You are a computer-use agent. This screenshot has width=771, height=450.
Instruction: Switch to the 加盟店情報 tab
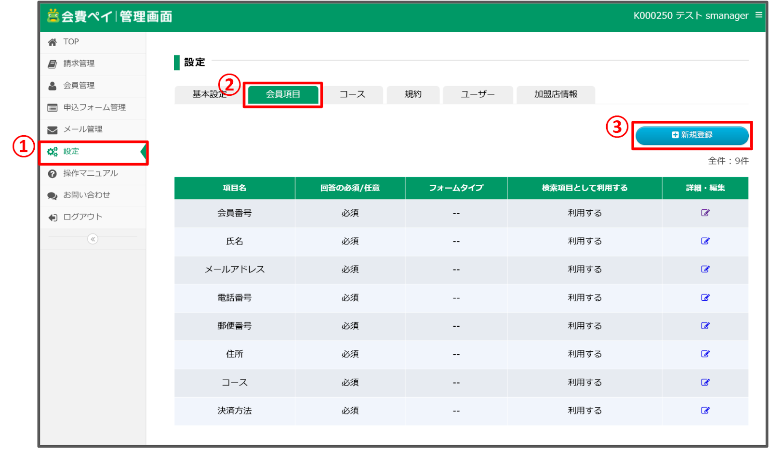click(x=556, y=94)
